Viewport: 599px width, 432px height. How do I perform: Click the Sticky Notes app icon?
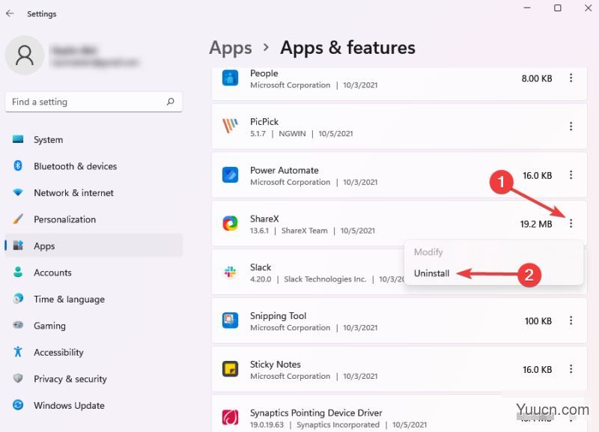click(230, 369)
